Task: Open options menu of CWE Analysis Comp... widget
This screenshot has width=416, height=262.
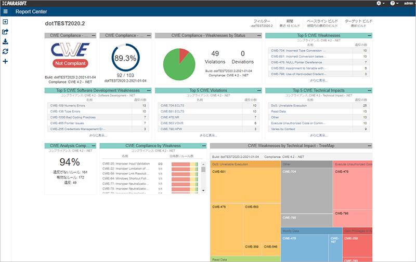Action: (x=94, y=146)
